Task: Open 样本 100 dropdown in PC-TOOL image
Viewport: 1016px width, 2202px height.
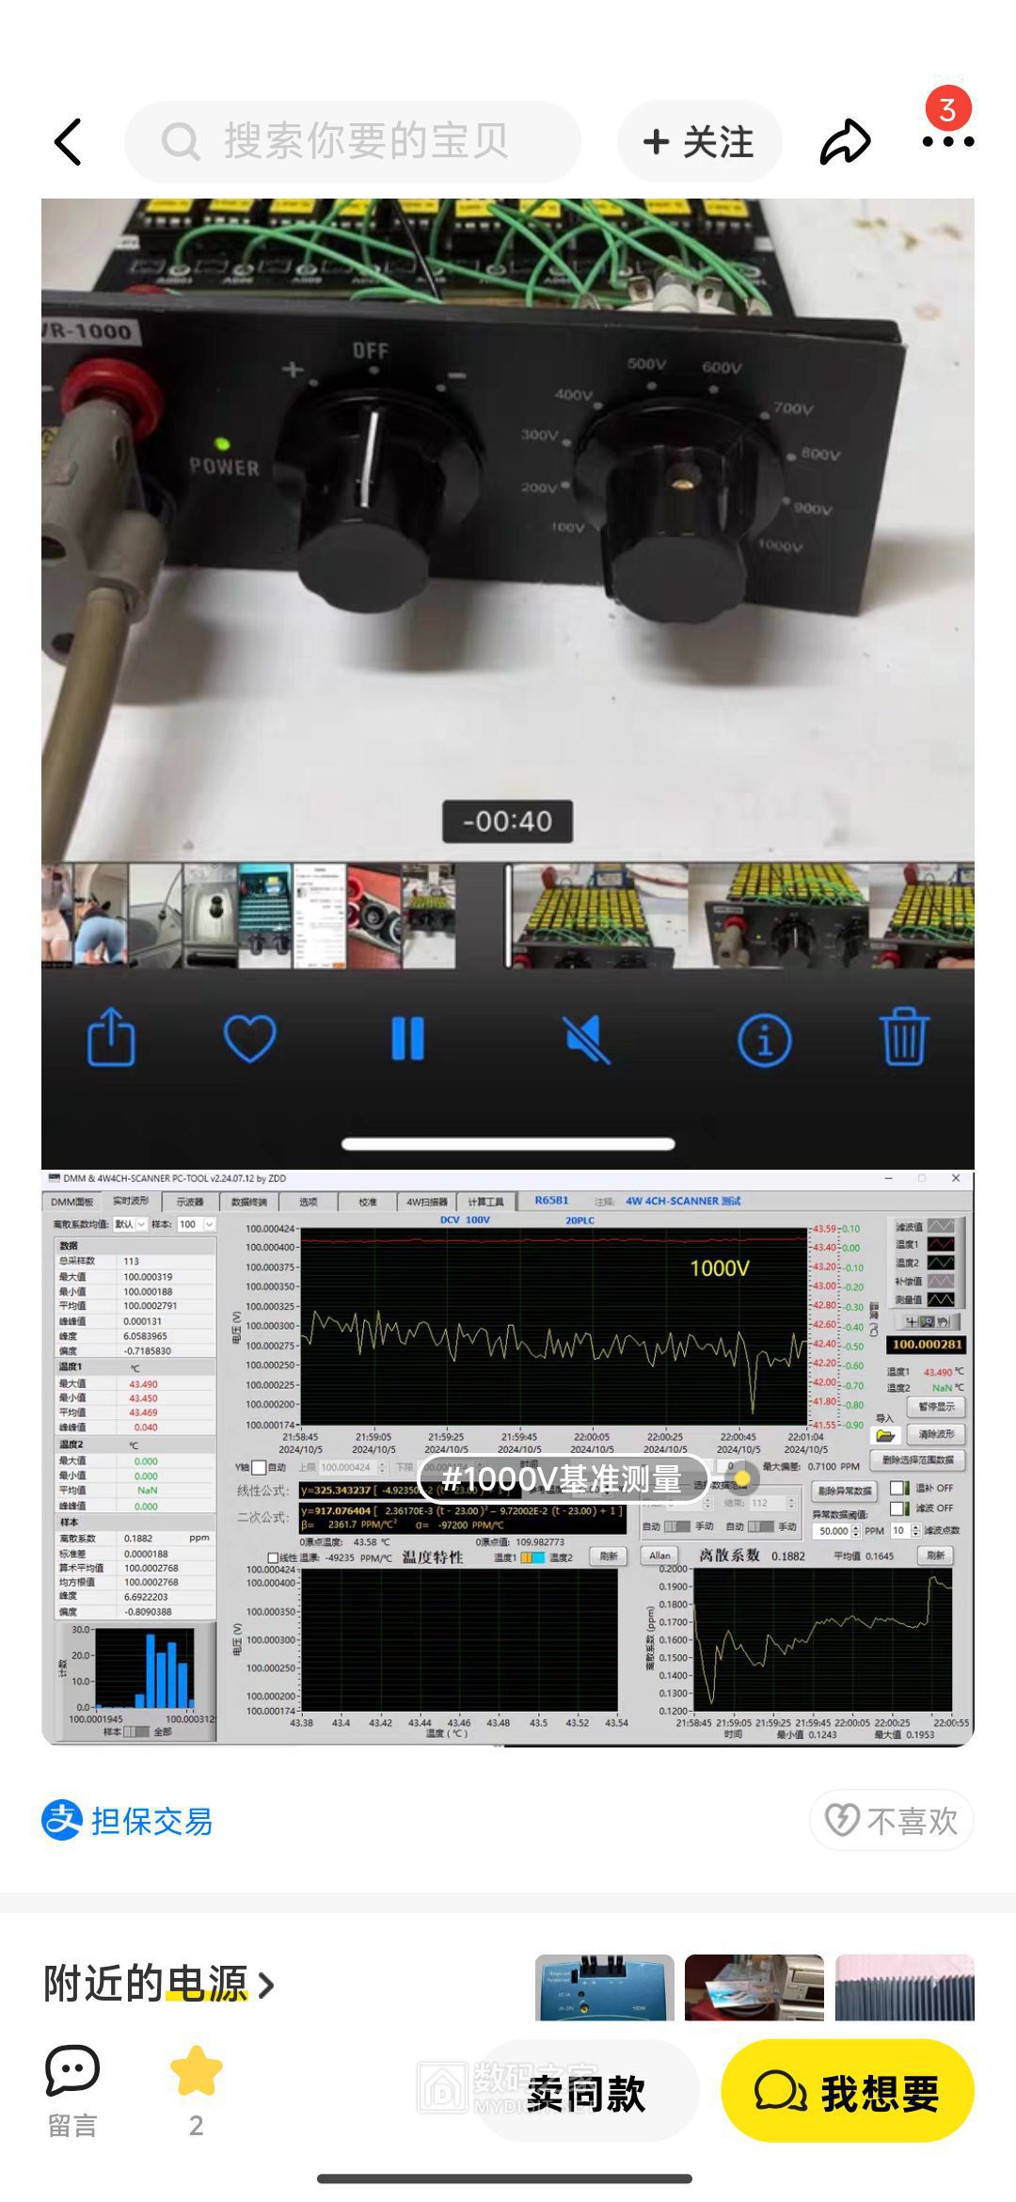Action: click(x=197, y=1224)
